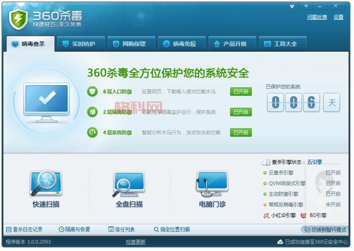The width and height of the screenshot is (354, 251).
Task: Open 信任列表 trust list
Action: tap(122, 229)
